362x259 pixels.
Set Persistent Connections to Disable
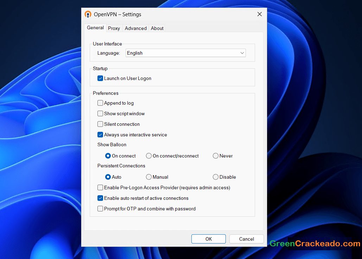pyautogui.click(x=215, y=177)
